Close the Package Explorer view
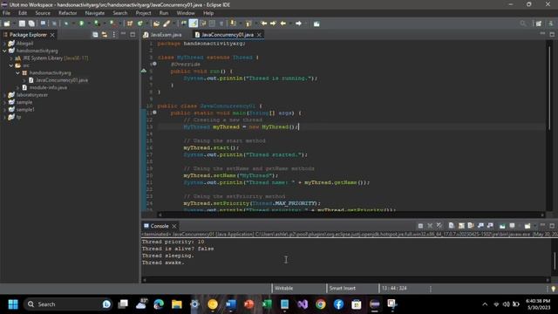The height and width of the screenshot is (314, 558). [x=52, y=35]
